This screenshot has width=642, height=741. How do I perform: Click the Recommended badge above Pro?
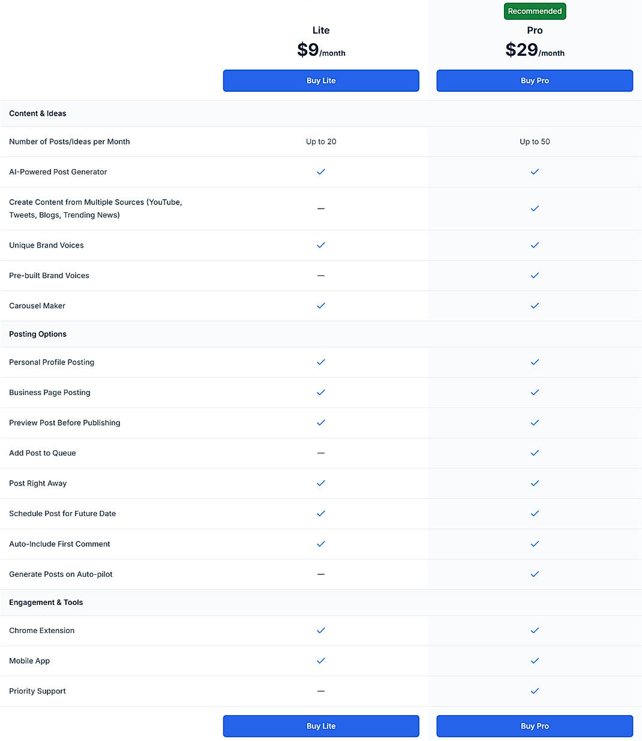coord(535,11)
